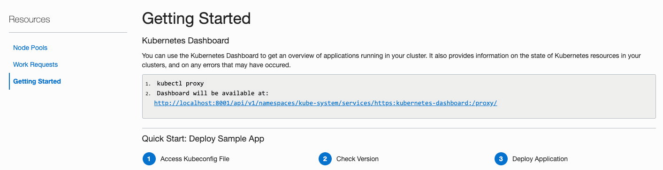Click the Getting Started page heading

pyautogui.click(x=196, y=19)
